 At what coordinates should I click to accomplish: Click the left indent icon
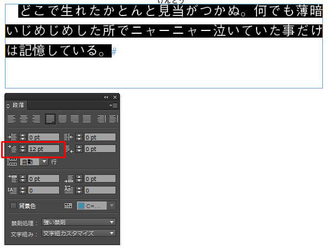point(12,137)
